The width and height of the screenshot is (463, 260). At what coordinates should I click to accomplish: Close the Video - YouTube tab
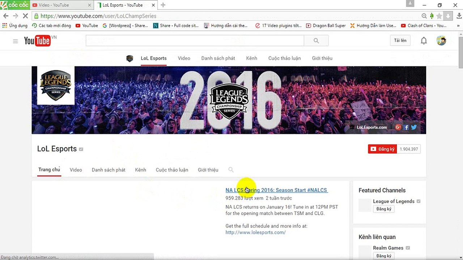point(90,5)
